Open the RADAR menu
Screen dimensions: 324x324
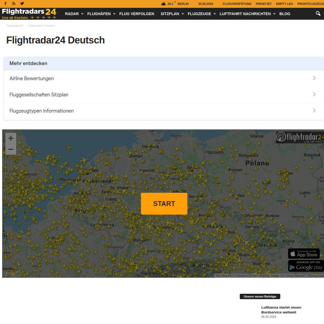(72, 14)
